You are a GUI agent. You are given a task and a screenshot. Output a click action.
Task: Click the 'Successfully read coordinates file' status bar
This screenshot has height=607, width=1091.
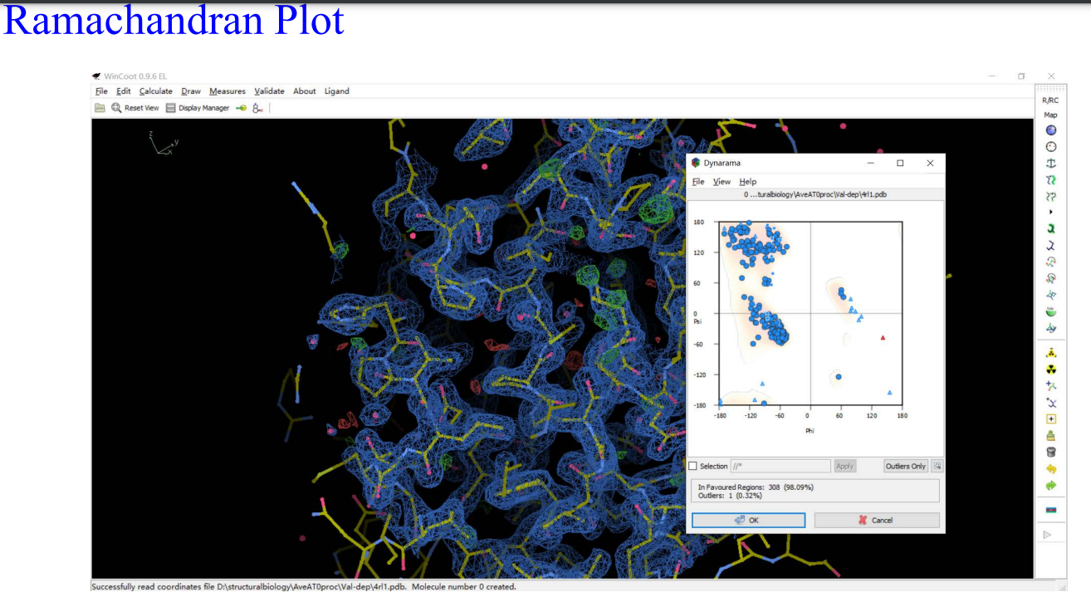pos(304,586)
